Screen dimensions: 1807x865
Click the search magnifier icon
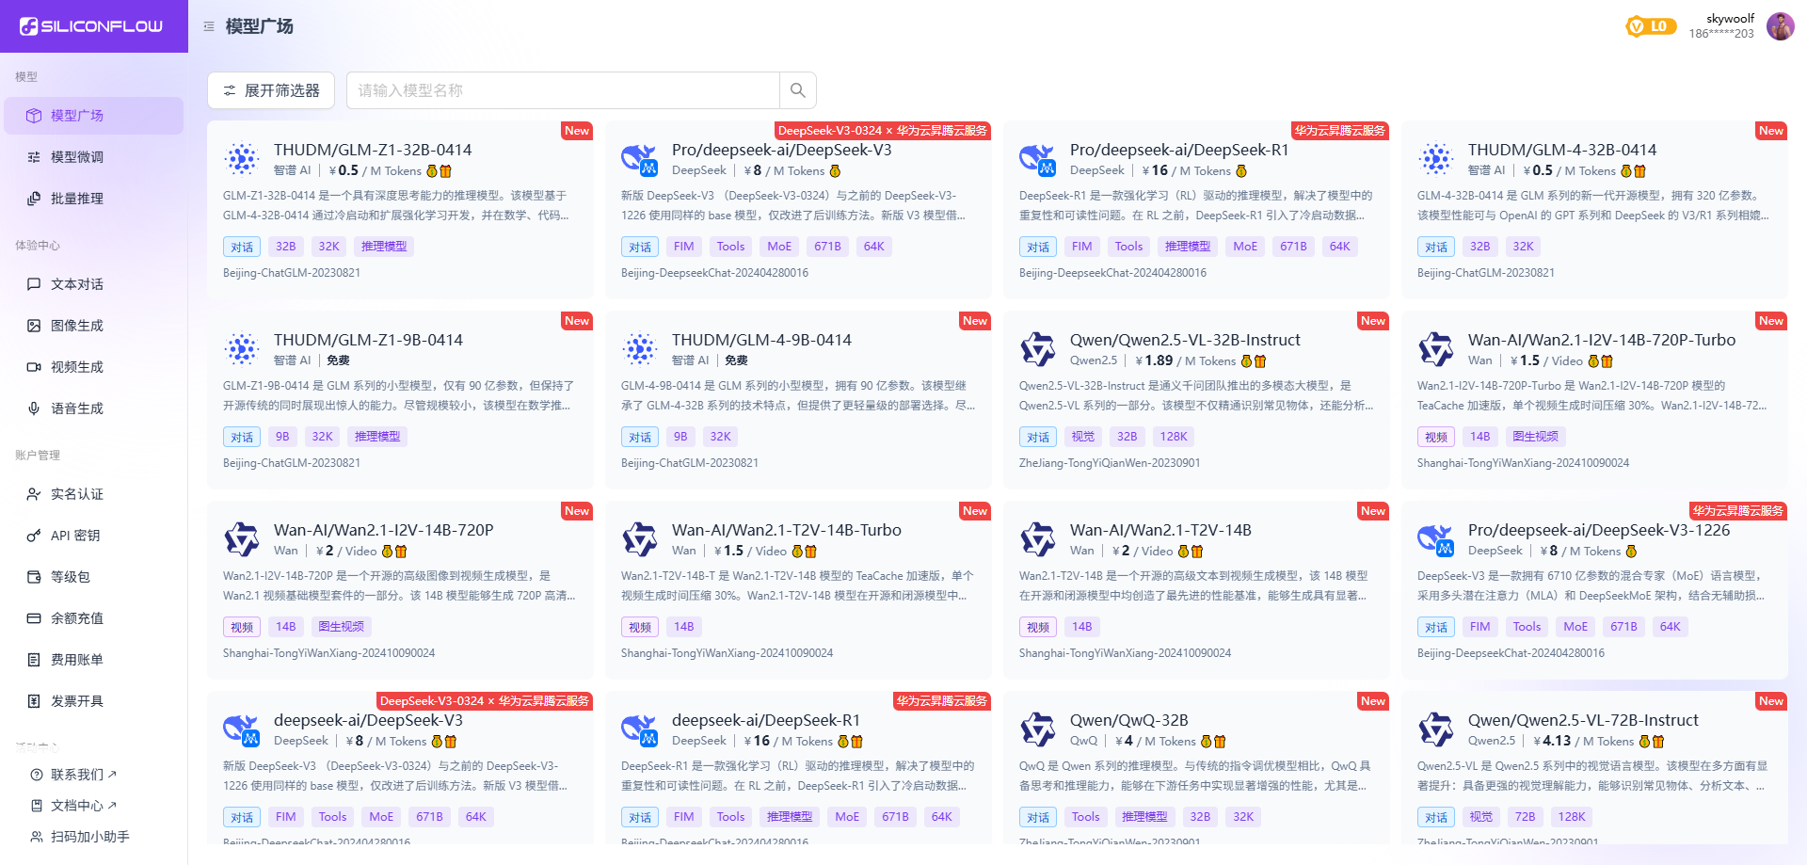click(797, 90)
